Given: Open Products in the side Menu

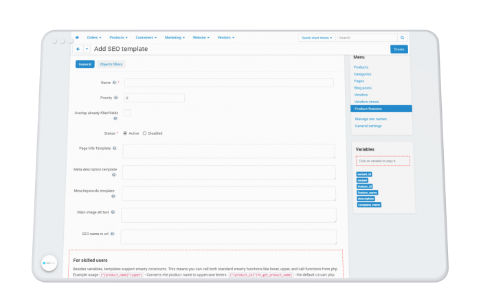Looking at the screenshot, I should point(361,67).
